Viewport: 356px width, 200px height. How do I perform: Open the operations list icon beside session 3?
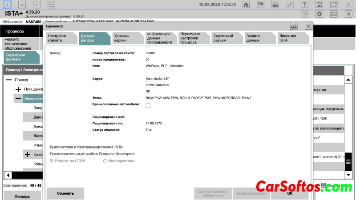click(x=52, y=4)
